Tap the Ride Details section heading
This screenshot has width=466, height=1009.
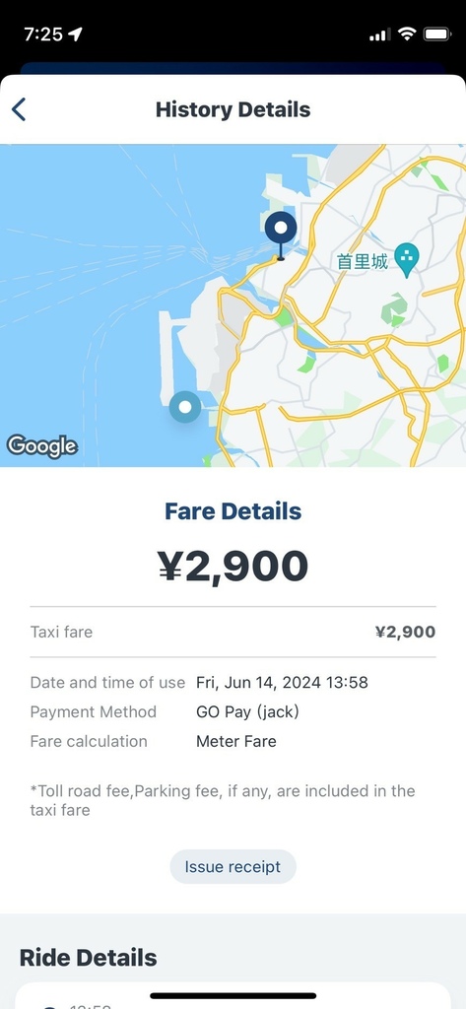pos(89,958)
